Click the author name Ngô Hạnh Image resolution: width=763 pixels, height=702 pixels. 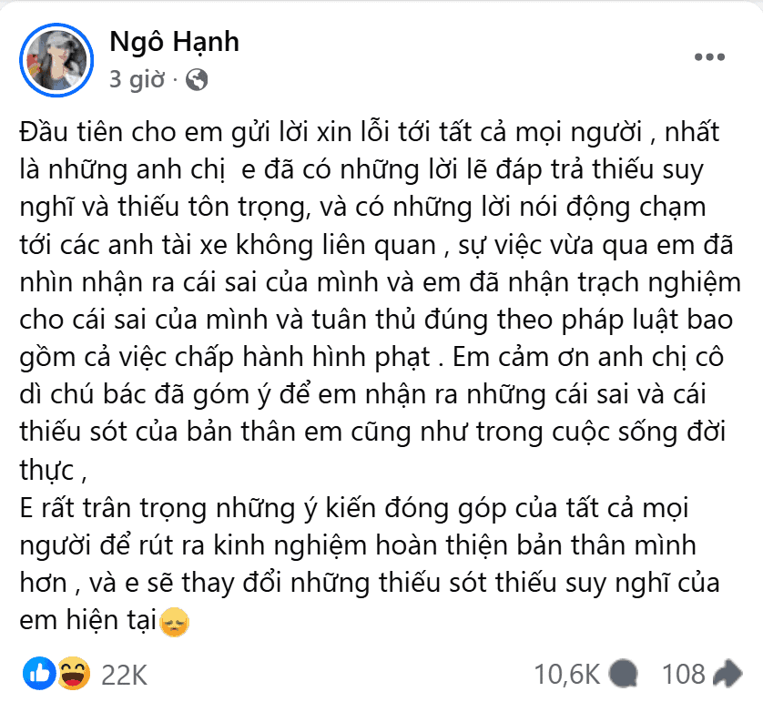(x=175, y=41)
